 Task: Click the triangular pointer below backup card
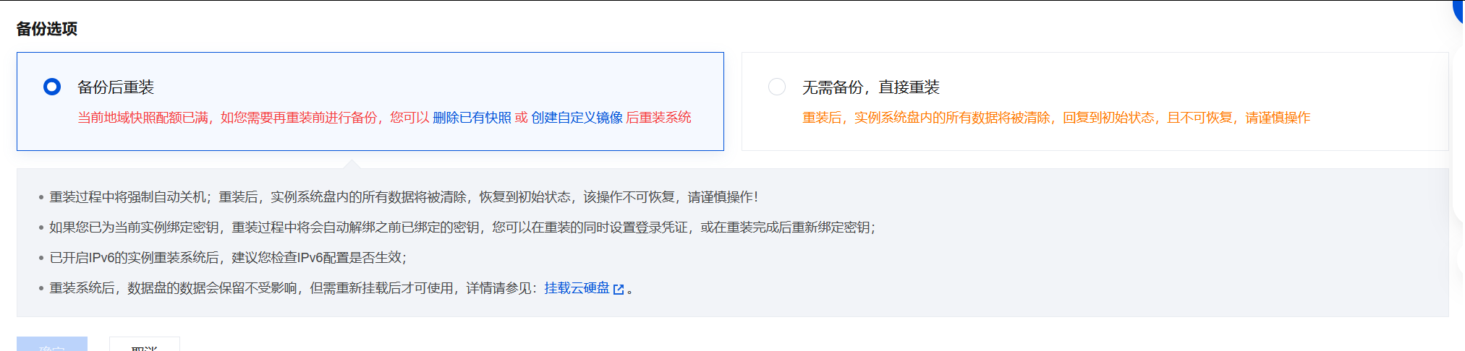[x=352, y=164]
